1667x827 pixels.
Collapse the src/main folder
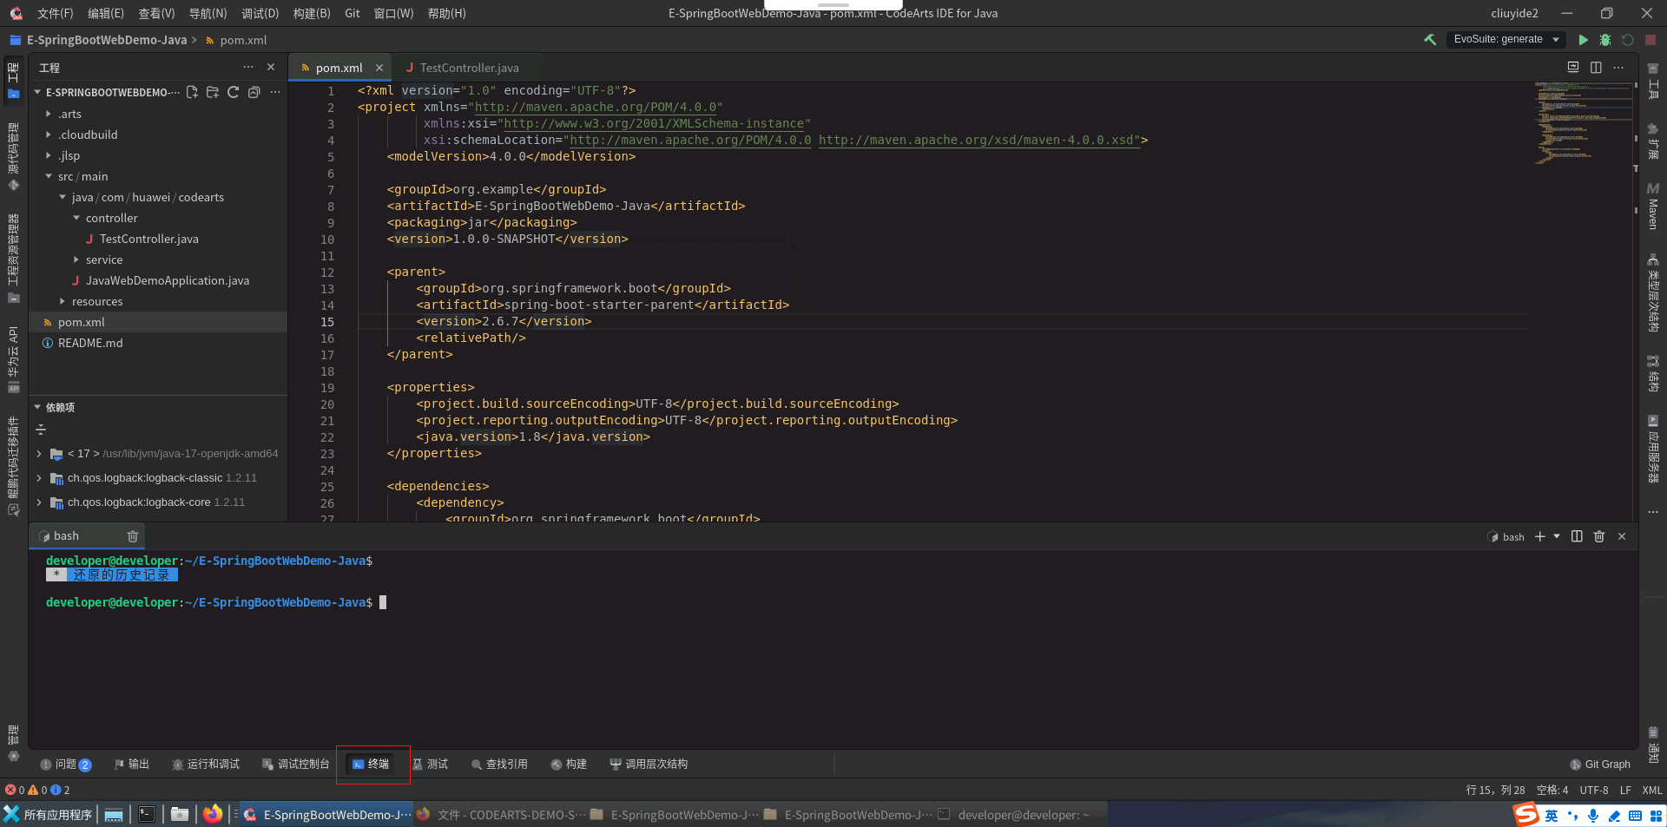(49, 176)
